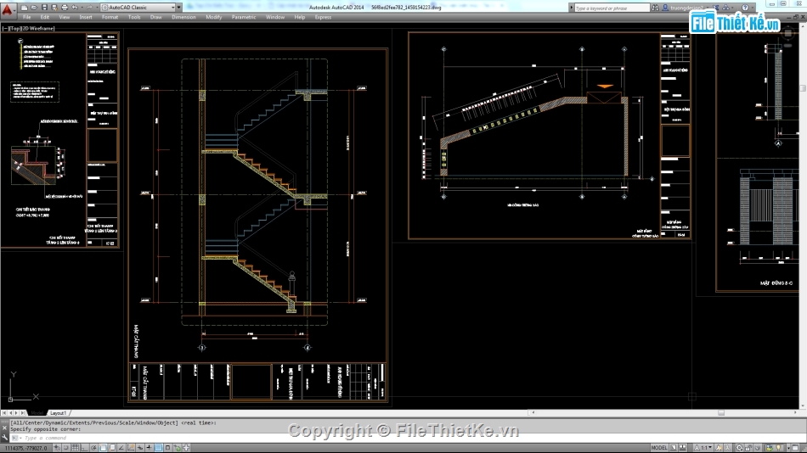Open the Help menu

(x=300, y=17)
